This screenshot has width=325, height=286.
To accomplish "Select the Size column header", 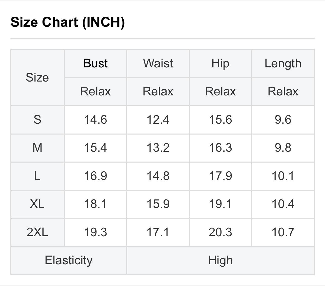I will click(37, 77).
